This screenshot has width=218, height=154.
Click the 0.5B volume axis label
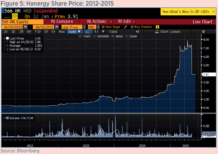pyautogui.click(x=206, y=126)
